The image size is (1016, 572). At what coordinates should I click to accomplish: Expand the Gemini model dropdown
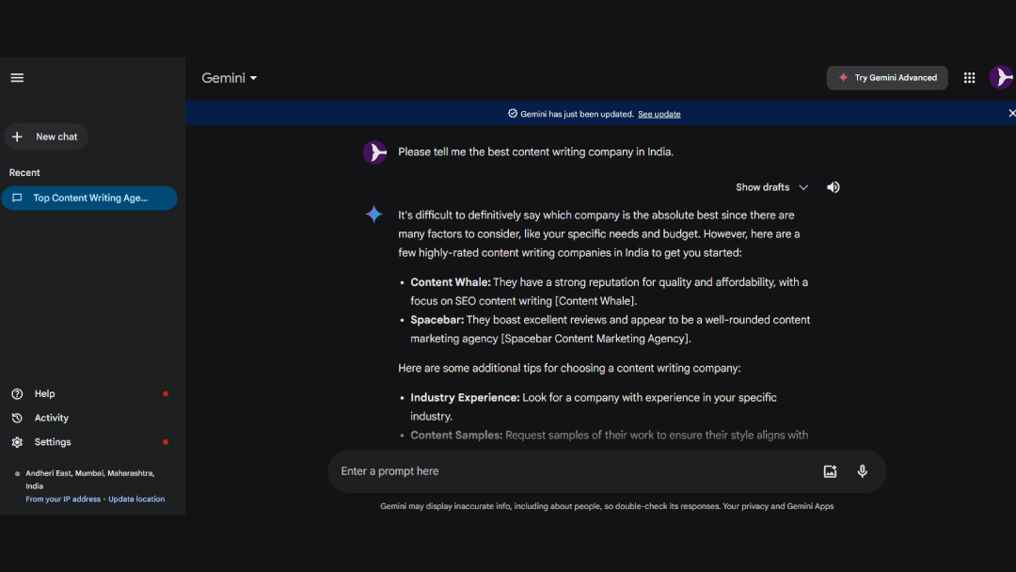(230, 78)
